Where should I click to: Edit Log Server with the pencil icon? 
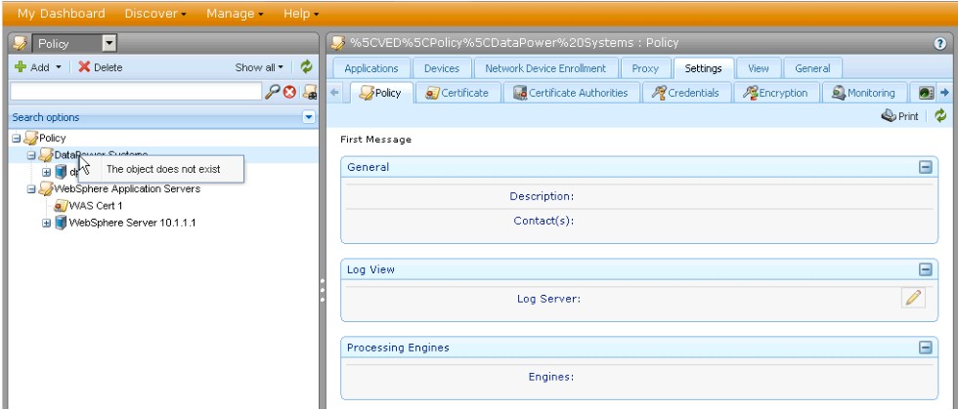(x=913, y=298)
